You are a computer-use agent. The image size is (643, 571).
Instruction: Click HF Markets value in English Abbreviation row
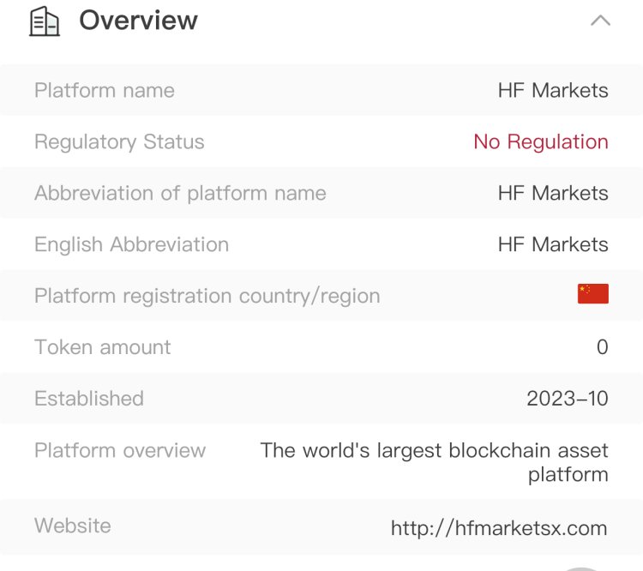click(x=553, y=244)
